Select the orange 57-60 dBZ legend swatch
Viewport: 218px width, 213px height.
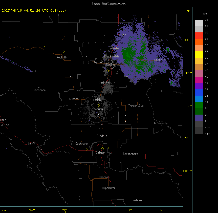199,42
